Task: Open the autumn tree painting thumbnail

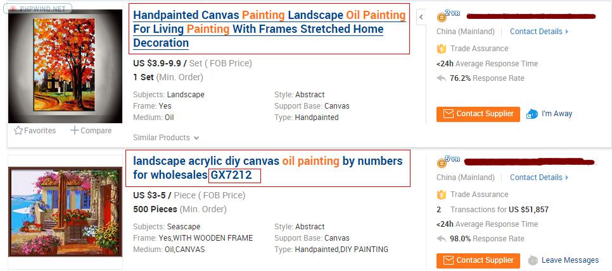Action: tap(65, 65)
